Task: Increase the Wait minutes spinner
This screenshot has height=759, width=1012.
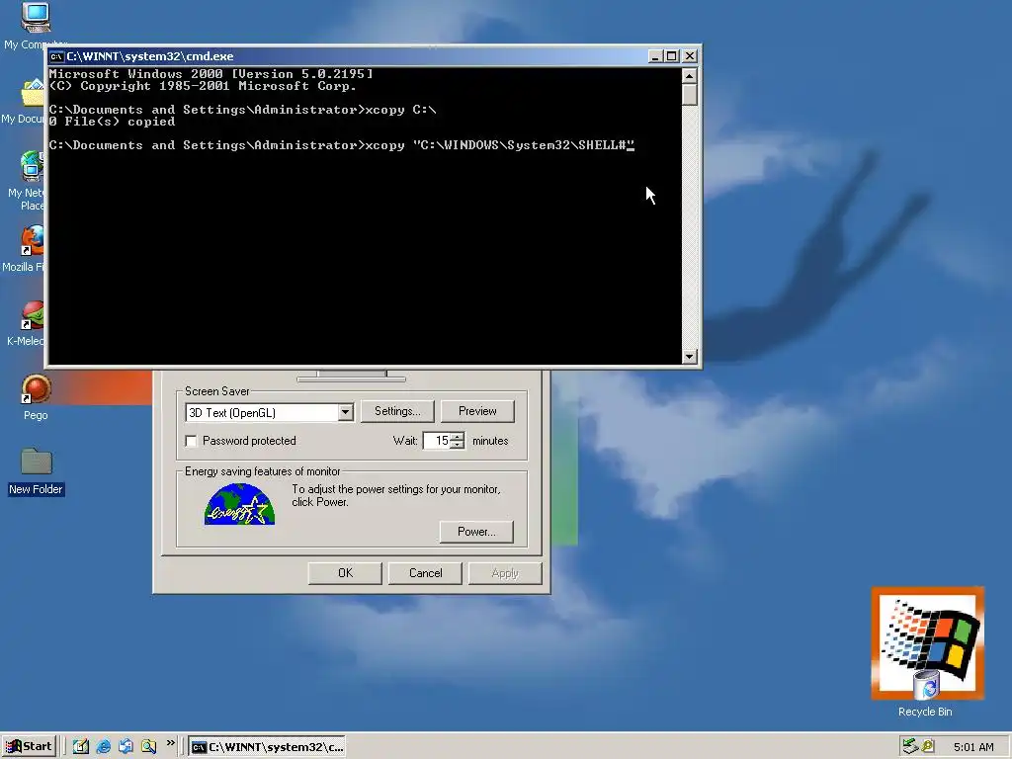Action: 457,437
